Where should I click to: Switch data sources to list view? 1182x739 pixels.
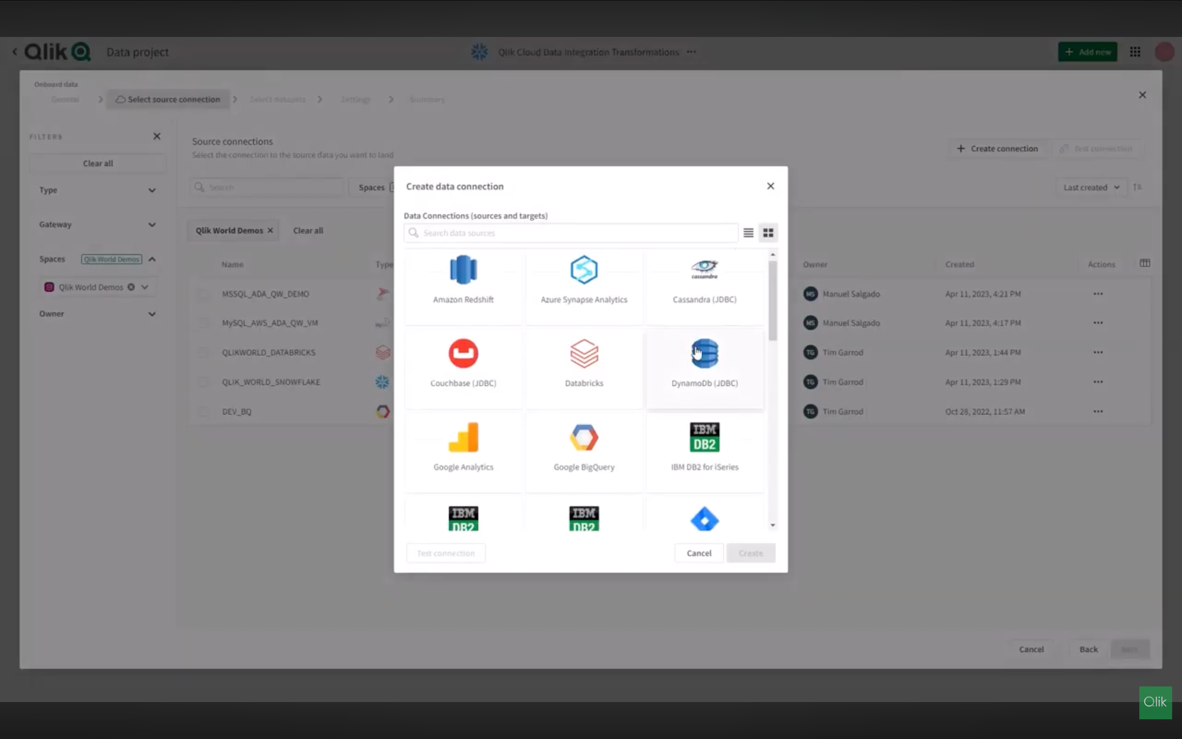point(748,233)
